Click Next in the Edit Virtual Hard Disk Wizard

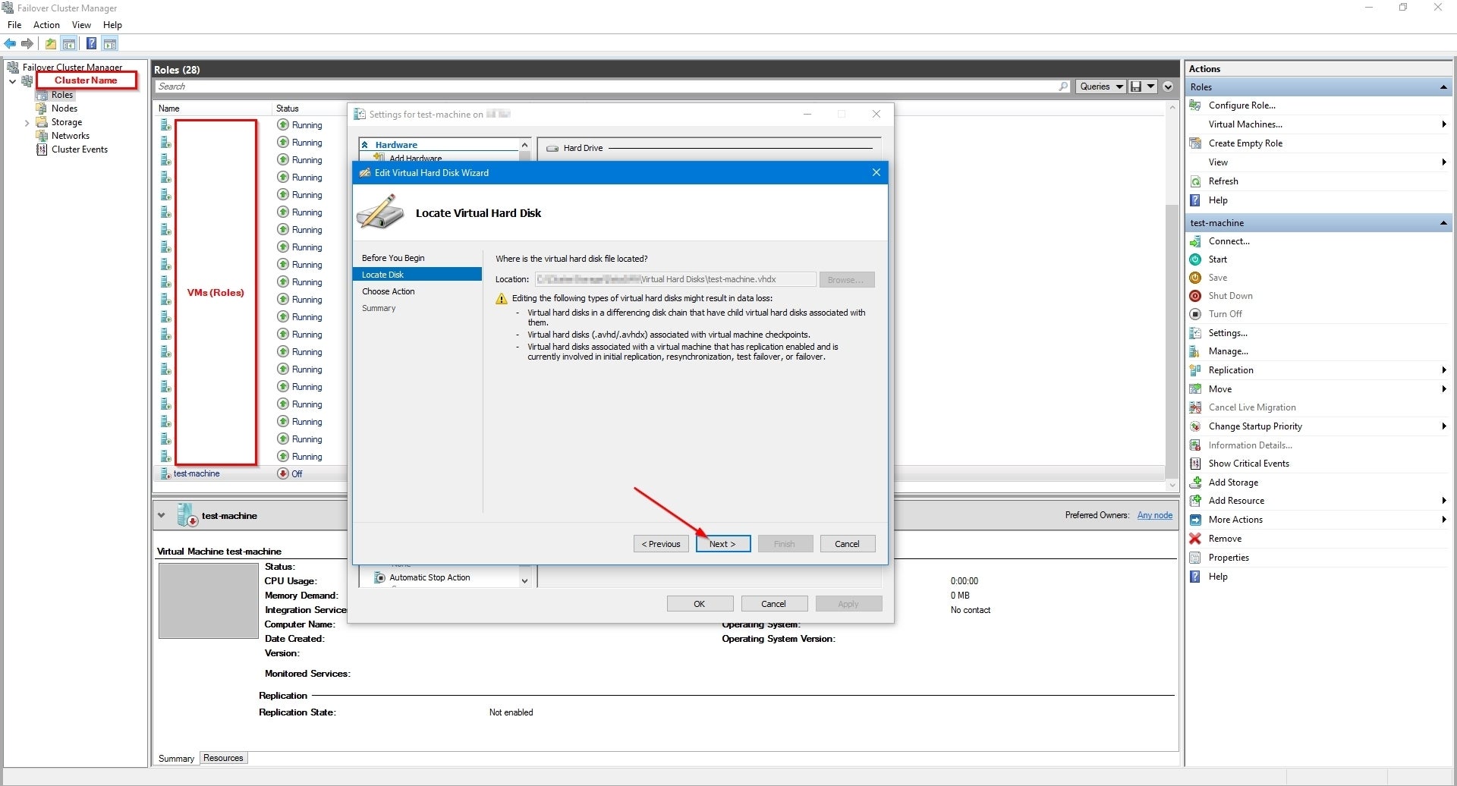coord(722,544)
